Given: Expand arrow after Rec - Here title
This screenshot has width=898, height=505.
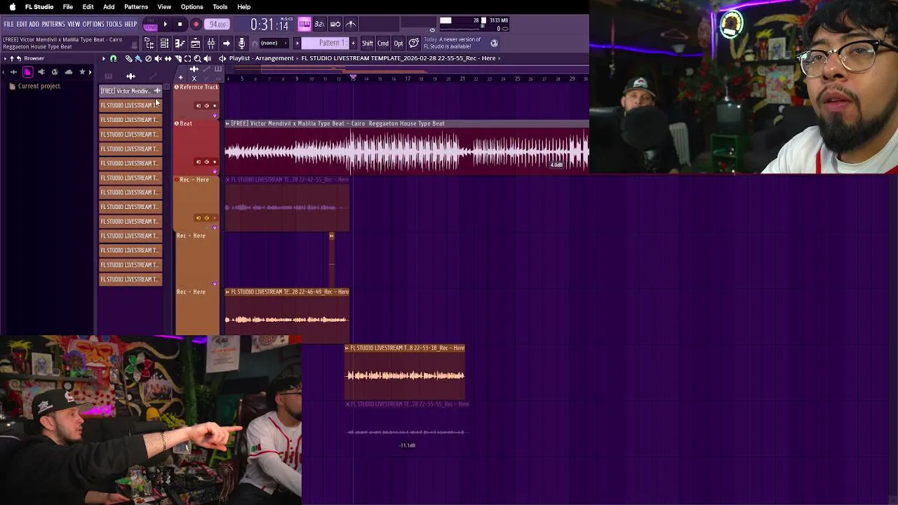Looking at the screenshot, I should [x=499, y=58].
